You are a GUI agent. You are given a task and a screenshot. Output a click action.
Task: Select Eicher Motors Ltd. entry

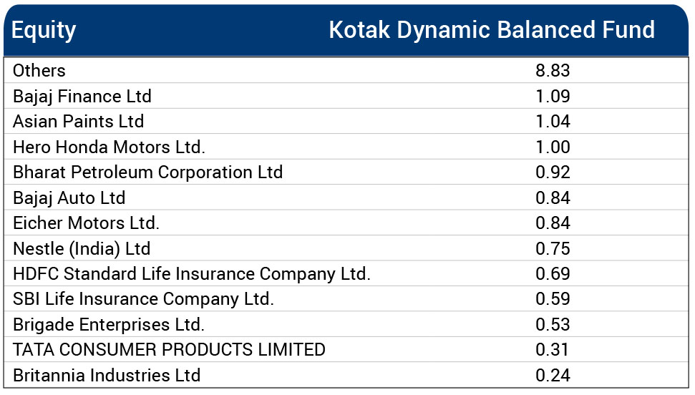coord(86,223)
